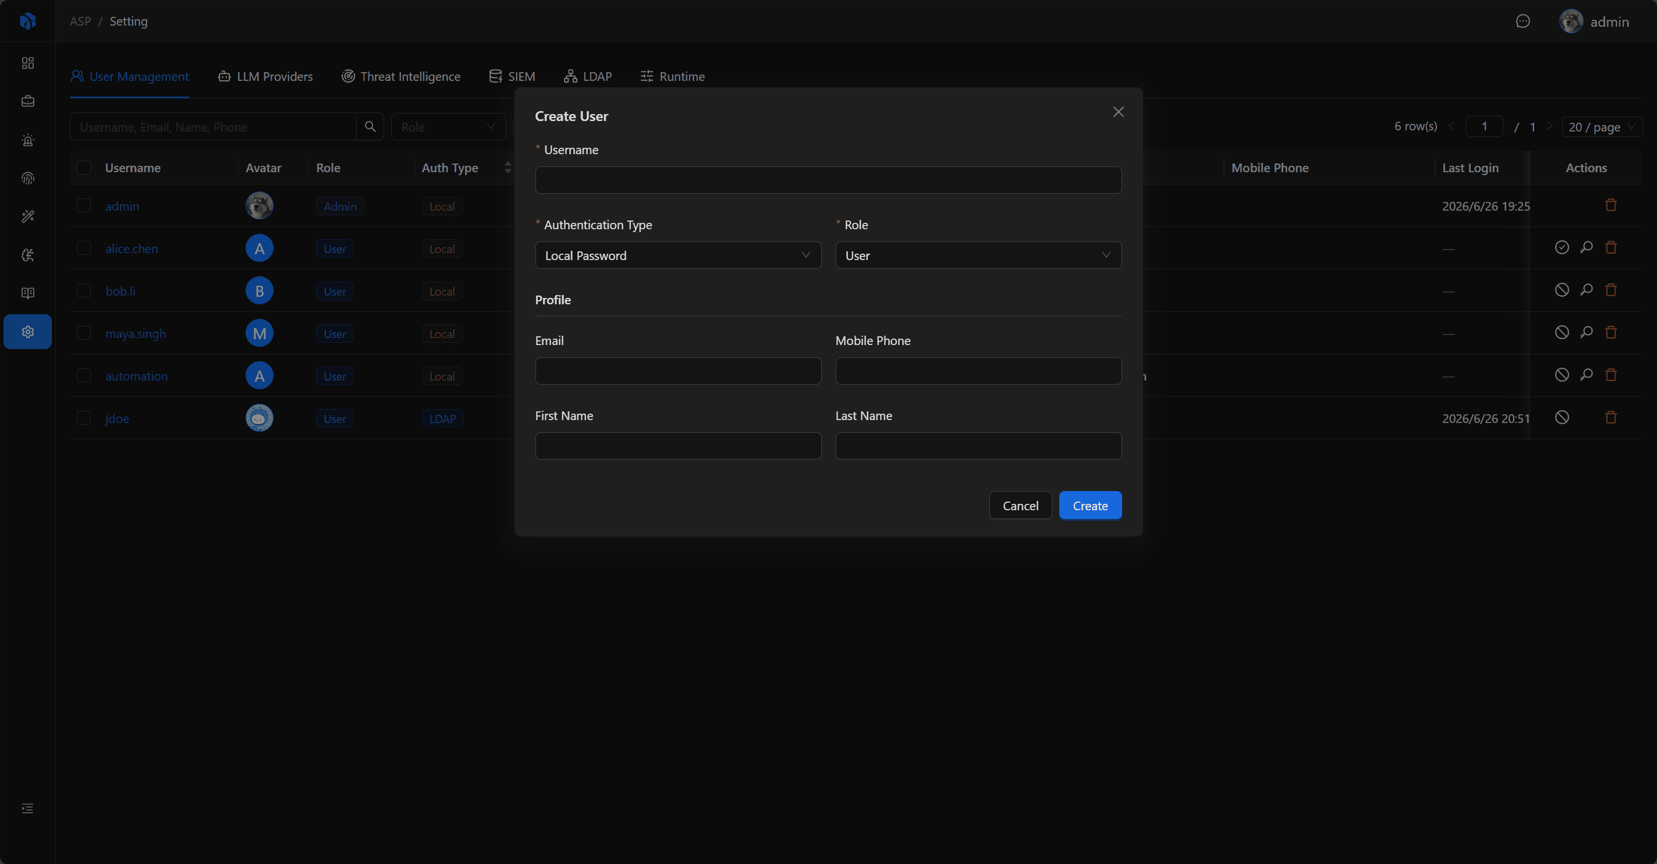1657x864 pixels.
Task: Switch to the User Management tab
Action: pos(129,76)
